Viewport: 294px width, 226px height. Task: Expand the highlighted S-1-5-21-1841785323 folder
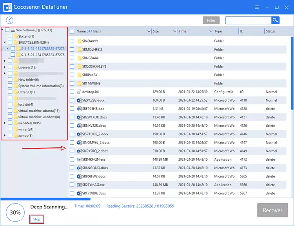(7, 48)
